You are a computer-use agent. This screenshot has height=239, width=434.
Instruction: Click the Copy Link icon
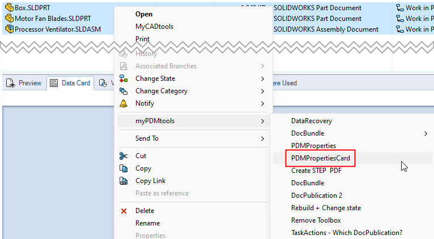point(124,181)
